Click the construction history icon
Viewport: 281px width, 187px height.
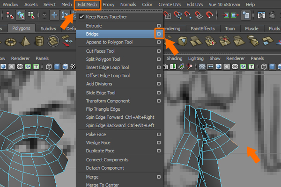[246, 15]
